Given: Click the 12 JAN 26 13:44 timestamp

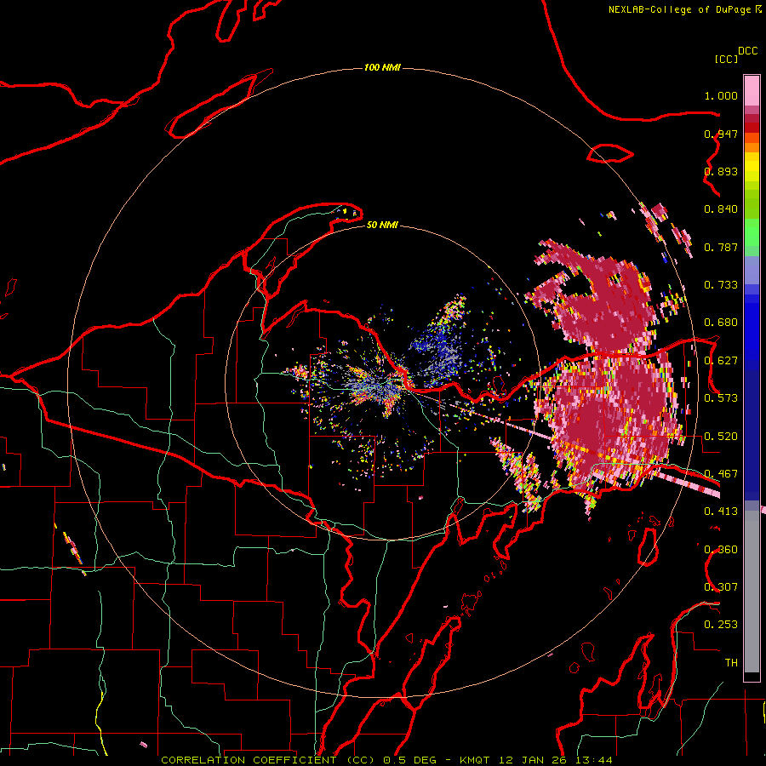Looking at the screenshot, I should pyautogui.click(x=556, y=760).
